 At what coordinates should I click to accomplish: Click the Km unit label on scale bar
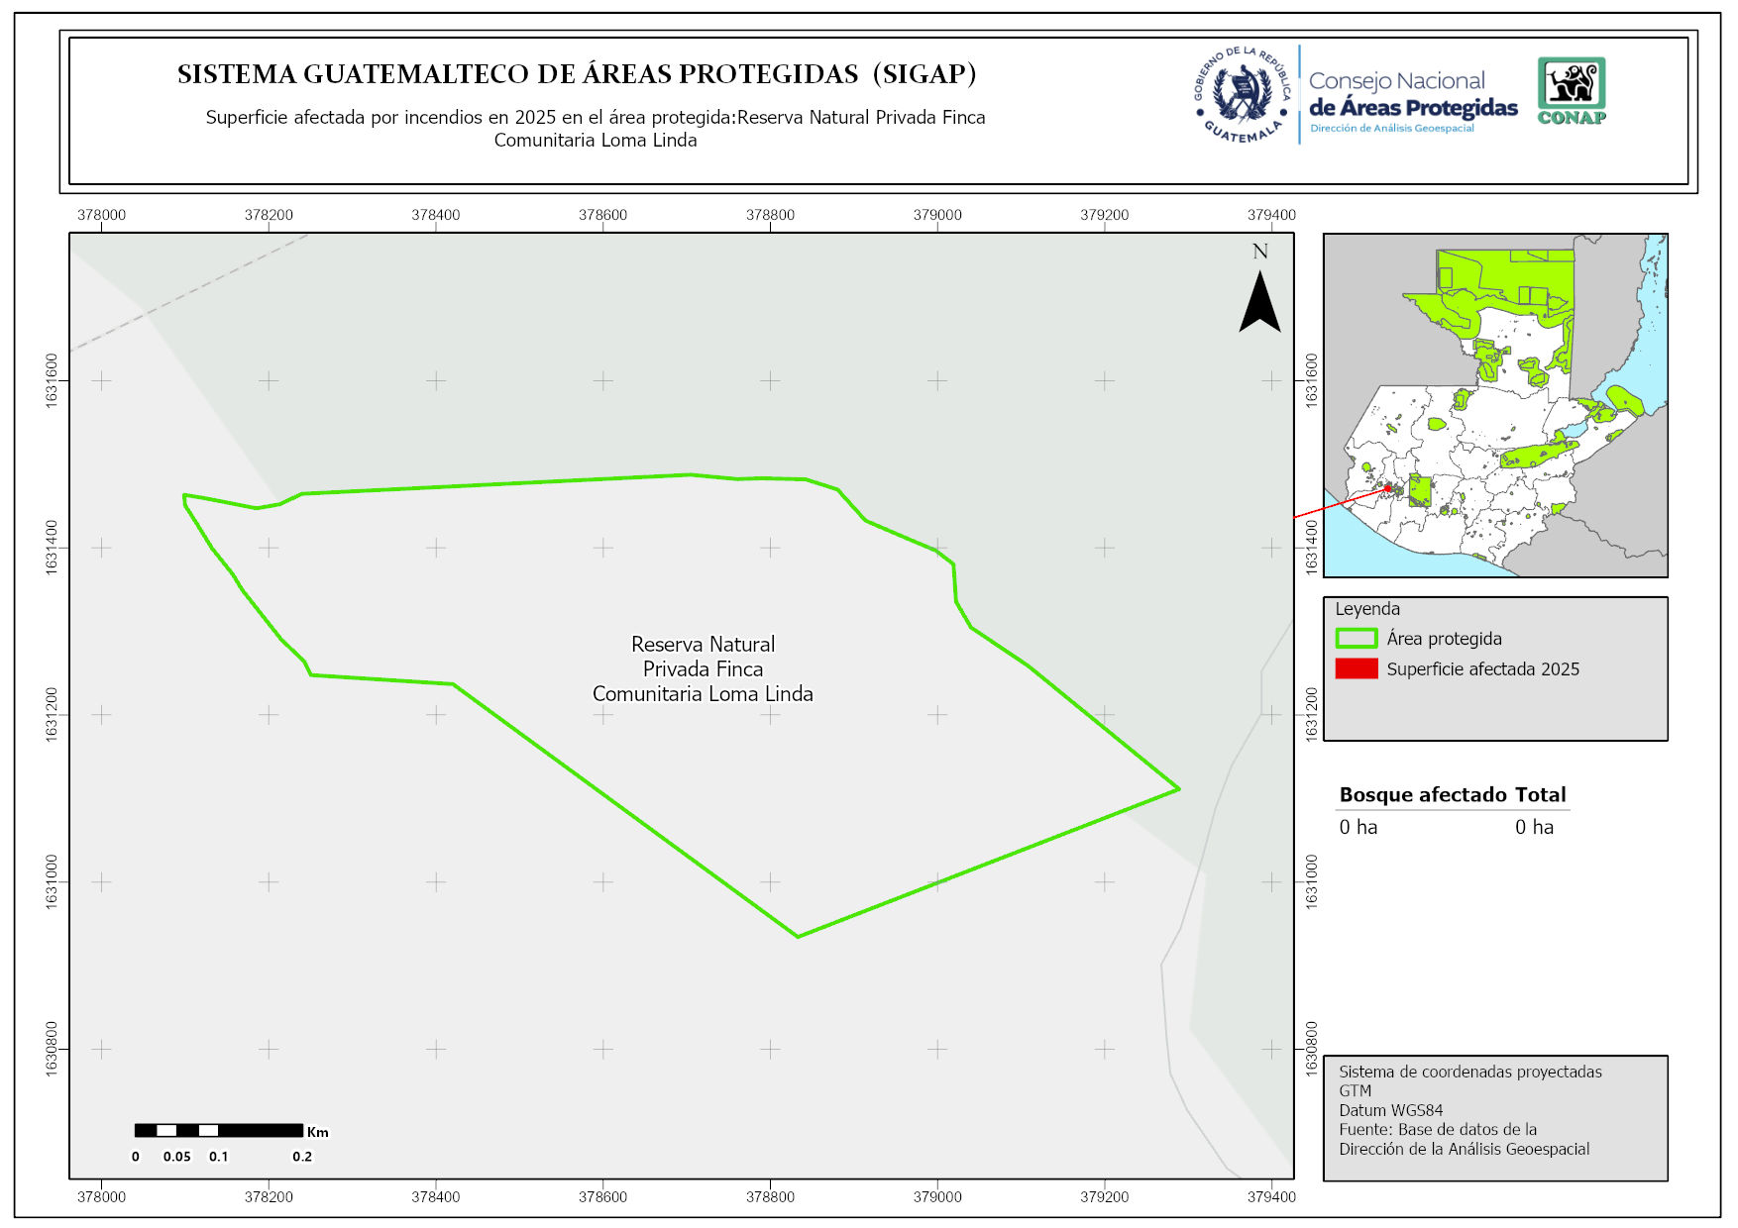[317, 1132]
